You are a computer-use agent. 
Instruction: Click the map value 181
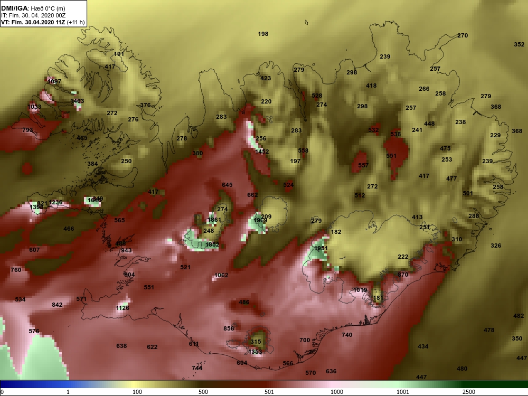(x=378, y=298)
